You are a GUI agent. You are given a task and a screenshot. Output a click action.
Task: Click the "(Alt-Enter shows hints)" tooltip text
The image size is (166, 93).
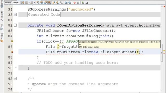point(89,47)
